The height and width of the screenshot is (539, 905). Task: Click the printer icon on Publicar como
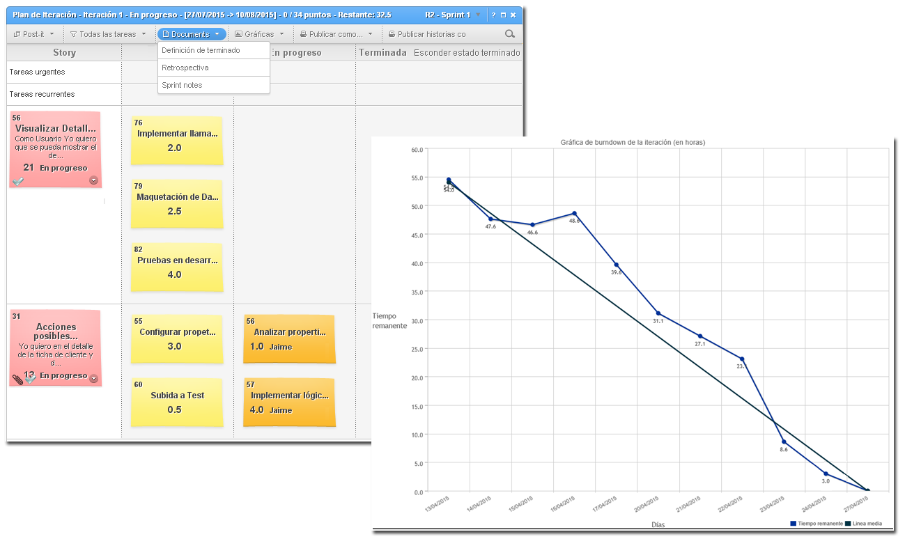(304, 33)
